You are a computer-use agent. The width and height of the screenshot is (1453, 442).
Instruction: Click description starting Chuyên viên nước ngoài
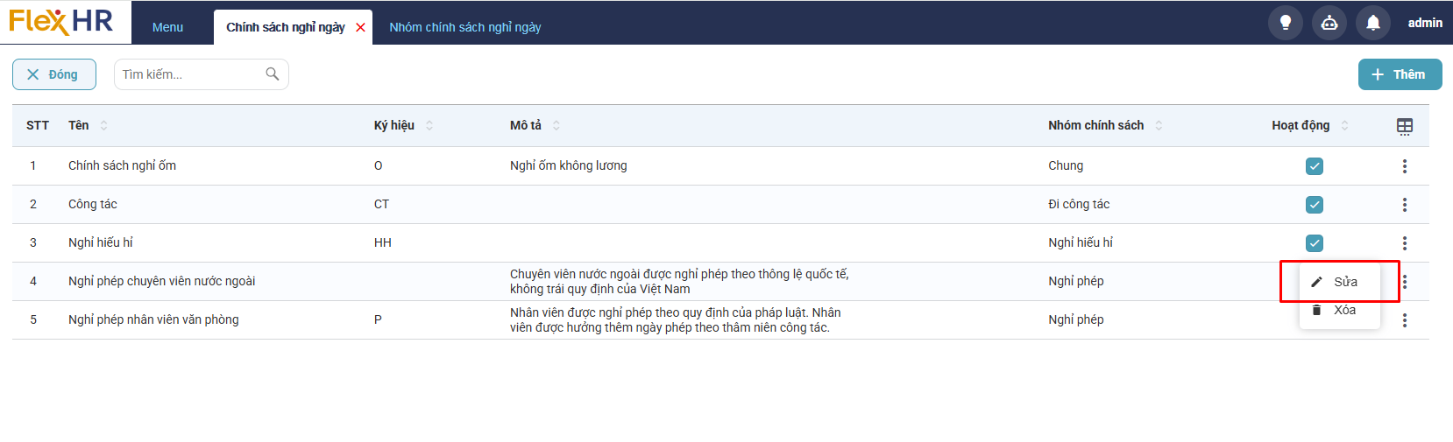(679, 281)
